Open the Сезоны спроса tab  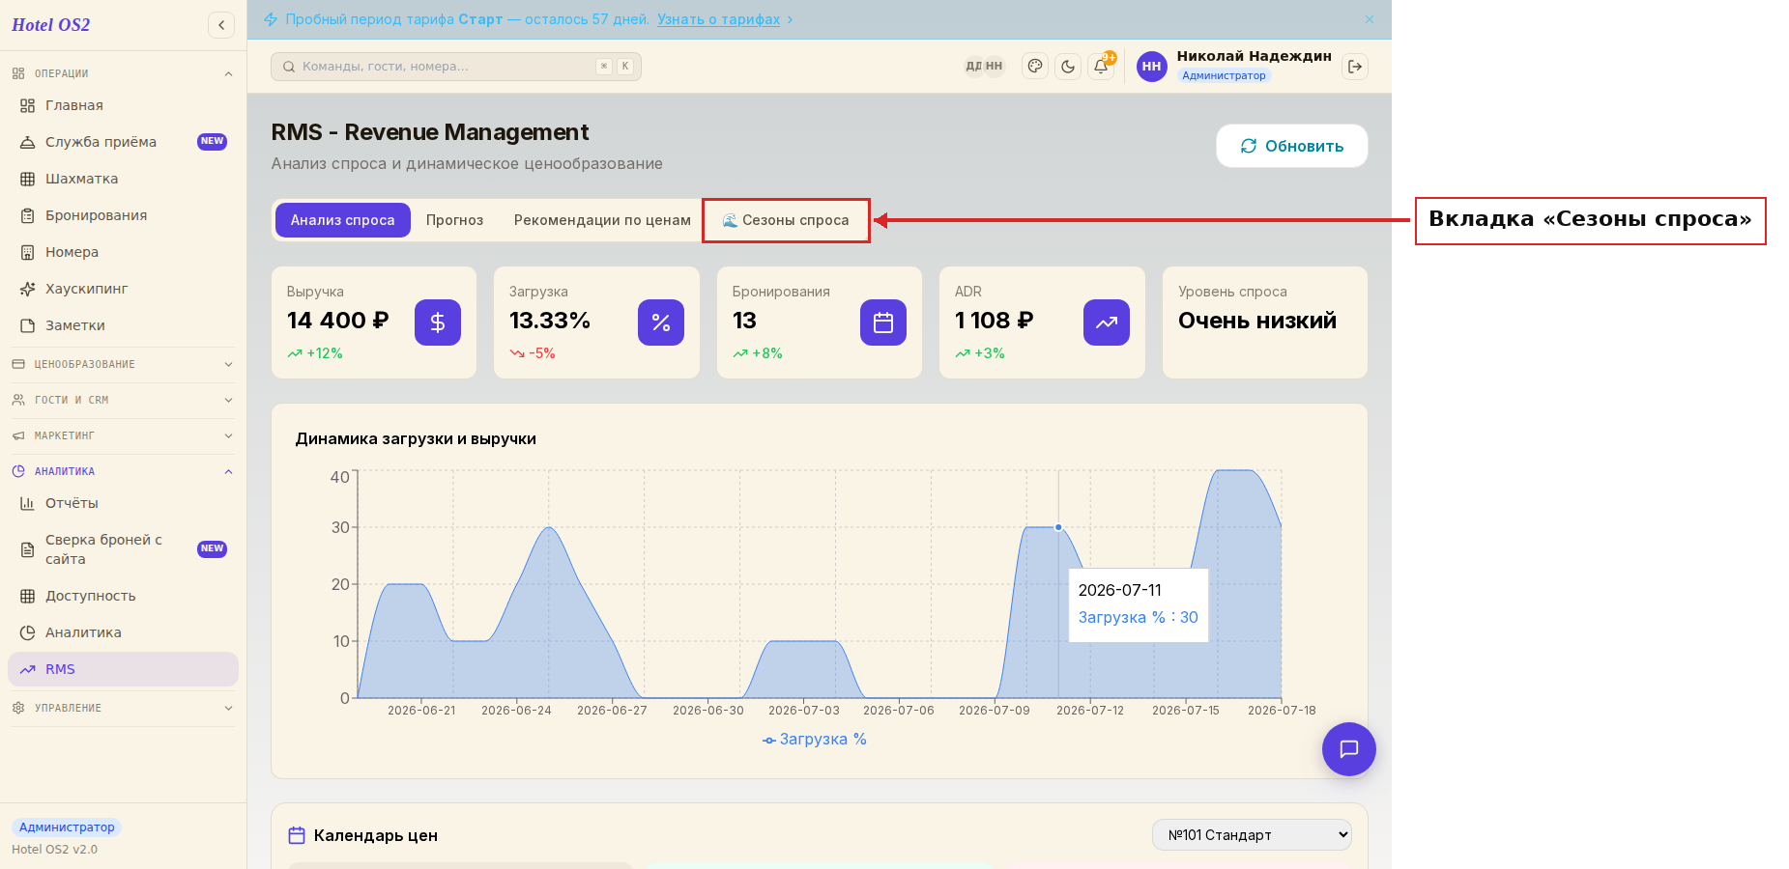786,220
